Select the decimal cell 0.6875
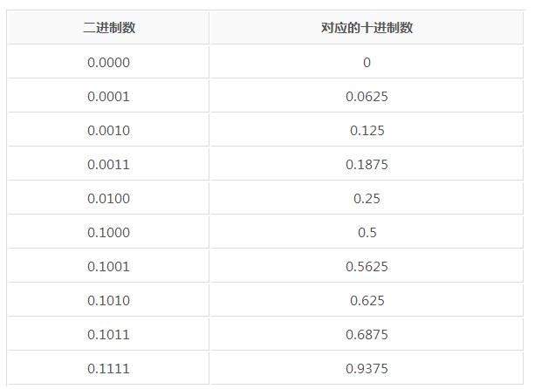This screenshot has height=389, width=535. click(367, 334)
